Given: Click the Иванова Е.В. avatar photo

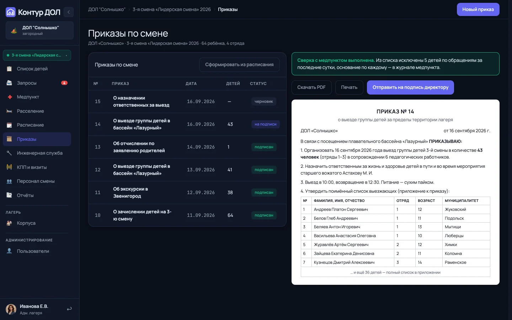Looking at the screenshot, I should pos(11,309).
